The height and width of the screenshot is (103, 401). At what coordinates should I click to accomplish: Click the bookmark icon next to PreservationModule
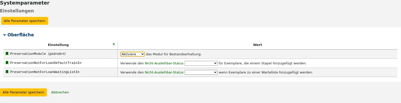tap(7, 54)
